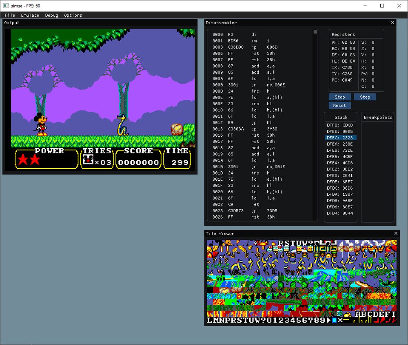Close the simse window

click(399, 6)
